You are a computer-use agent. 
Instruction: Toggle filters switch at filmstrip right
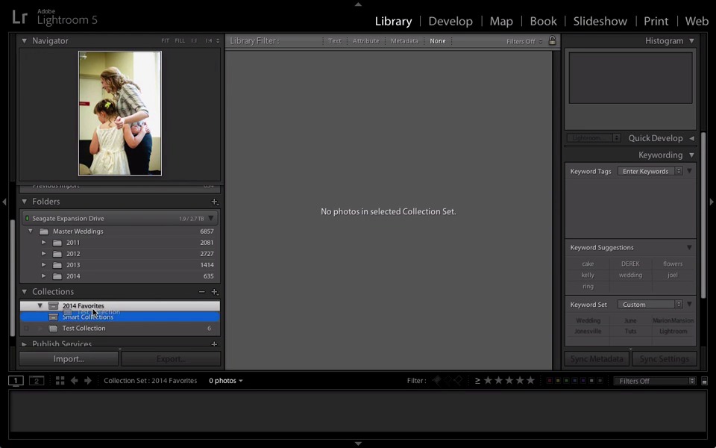tap(704, 381)
